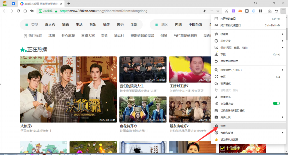This screenshot has width=288, height=155.
Task: Click the 开心麻花 hot tag
Action: pos(68,36)
